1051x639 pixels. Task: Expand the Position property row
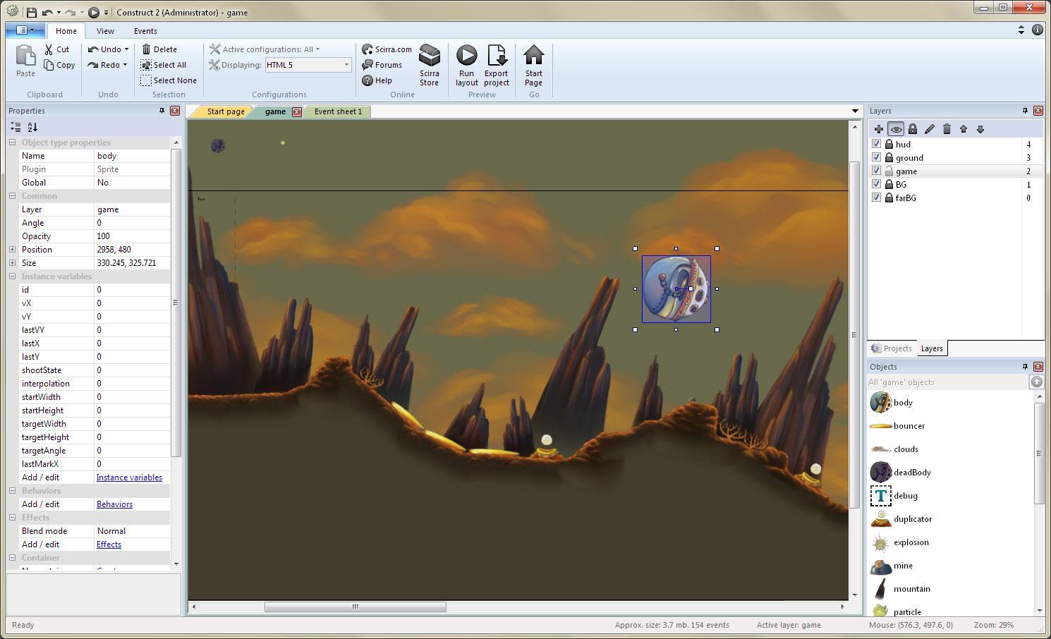coord(12,249)
